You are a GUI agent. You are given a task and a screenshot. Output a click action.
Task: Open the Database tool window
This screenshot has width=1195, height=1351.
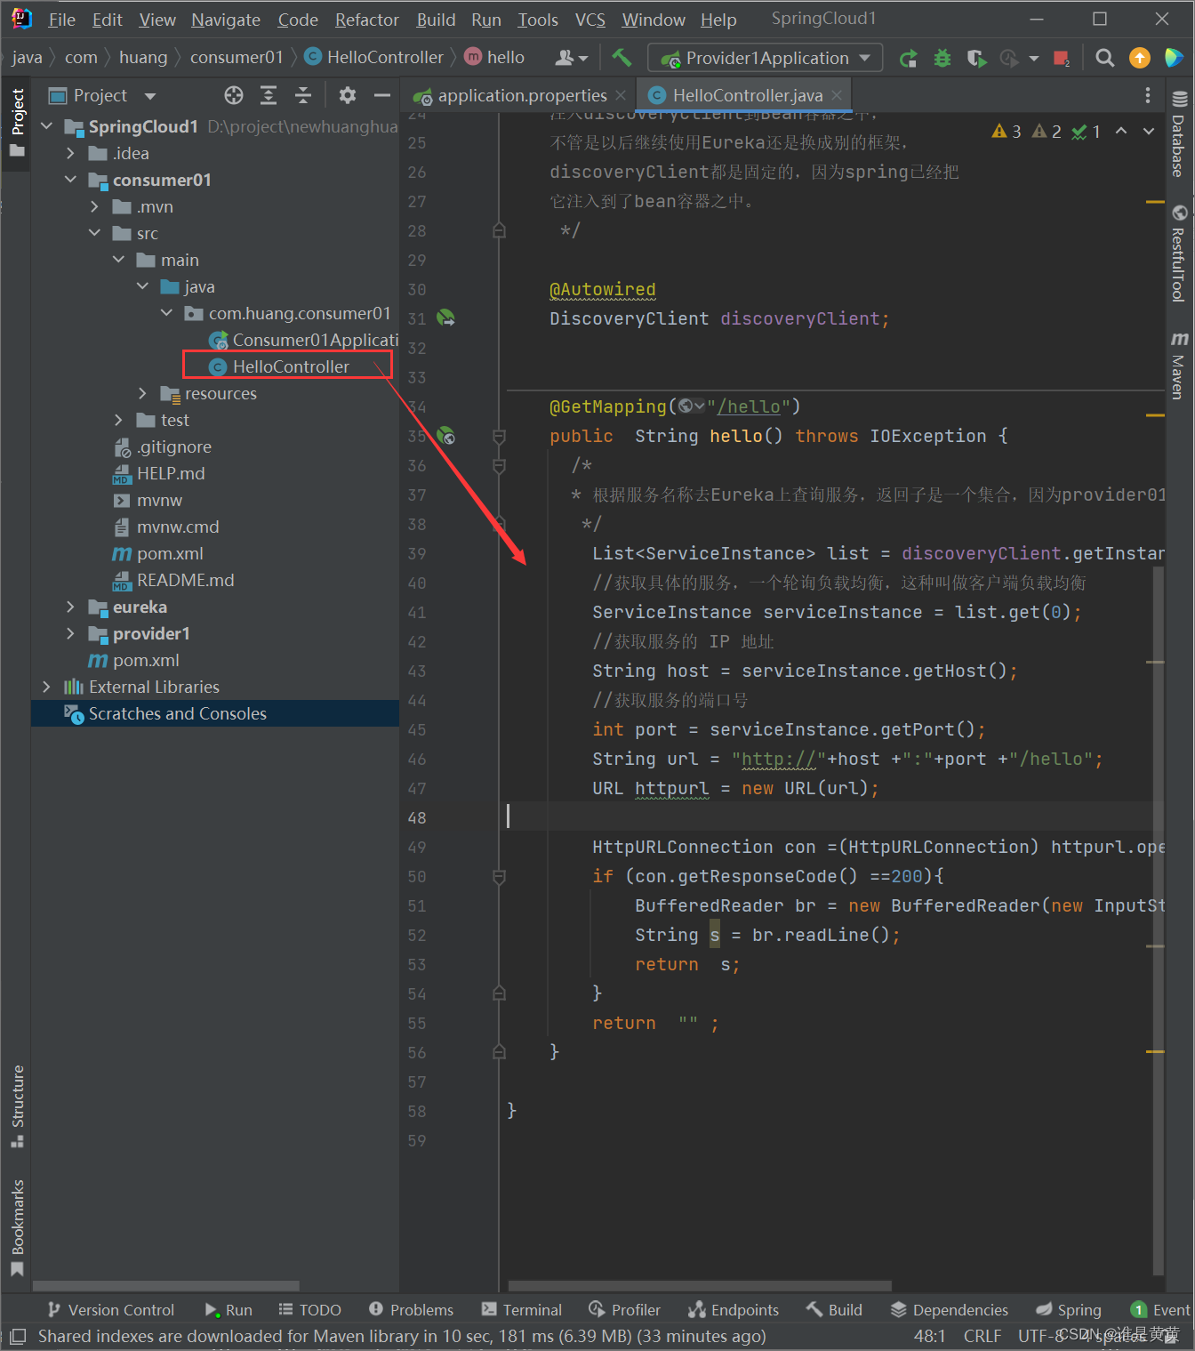(1179, 135)
